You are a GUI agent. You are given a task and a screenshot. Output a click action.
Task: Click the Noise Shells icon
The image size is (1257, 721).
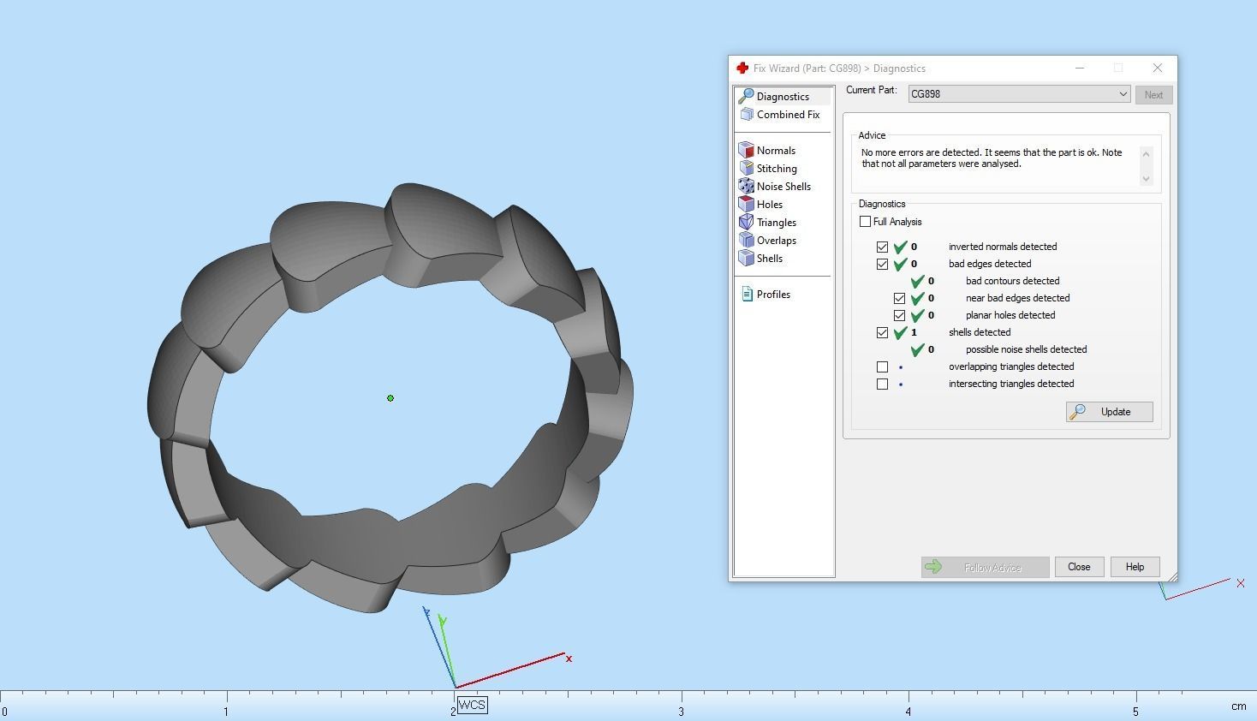[746, 186]
